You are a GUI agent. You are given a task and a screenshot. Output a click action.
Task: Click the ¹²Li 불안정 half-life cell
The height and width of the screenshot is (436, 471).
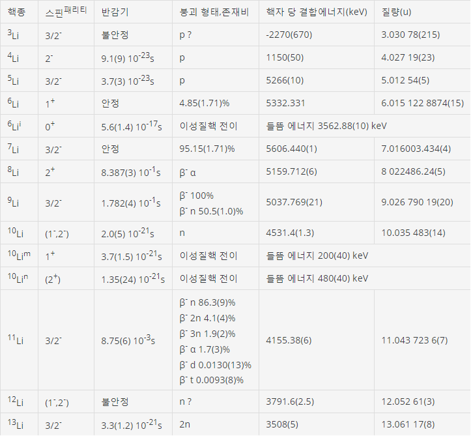click(133, 401)
